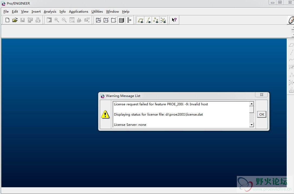This screenshot has height=194, width=294.
Task: Click the PTC logo icon at top right
Action: [x=291, y=20]
